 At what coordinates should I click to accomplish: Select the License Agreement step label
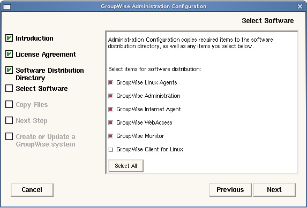pyautogui.click(x=46, y=55)
